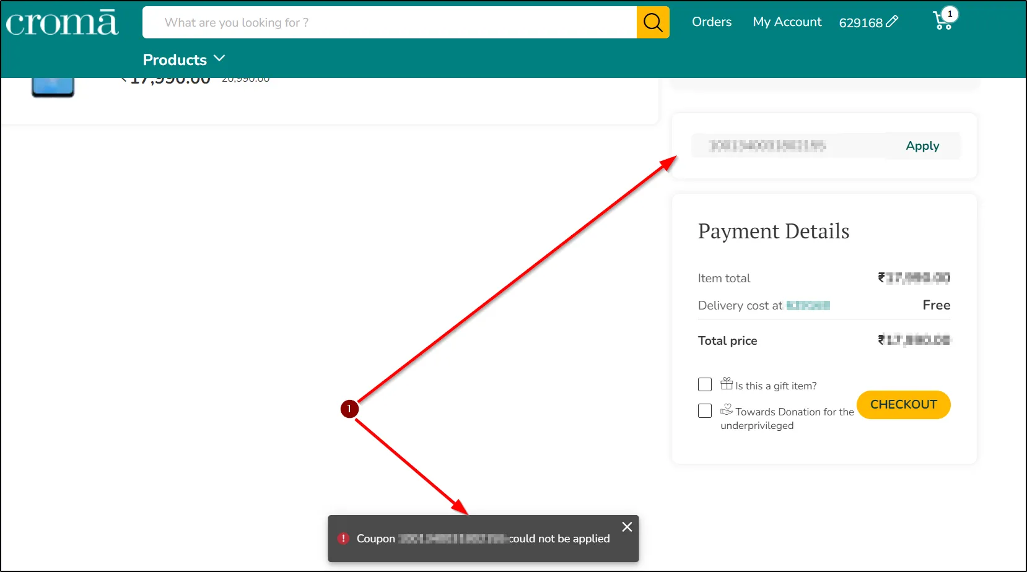The height and width of the screenshot is (572, 1027).
Task: Click the yellow search magnifier icon
Action: click(653, 22)
